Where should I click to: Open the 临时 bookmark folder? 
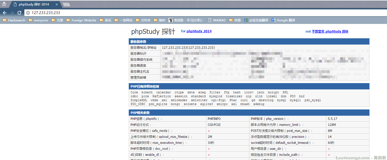(159, 20)
